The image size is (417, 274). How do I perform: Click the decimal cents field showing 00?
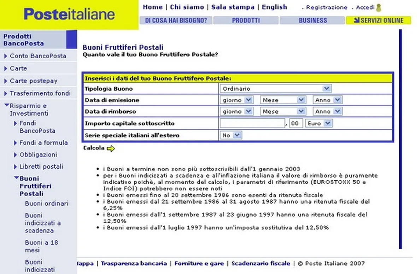[x=295, y=123]
